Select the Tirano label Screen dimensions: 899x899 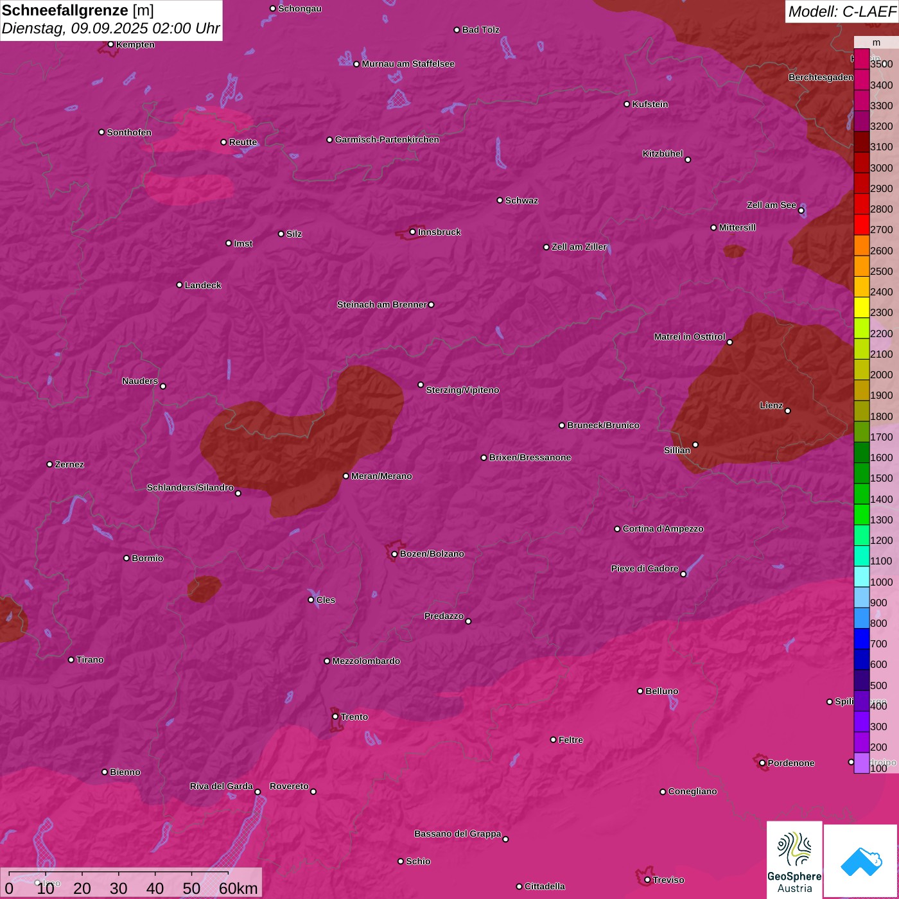(x=90, y=659)
